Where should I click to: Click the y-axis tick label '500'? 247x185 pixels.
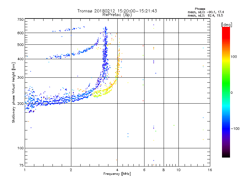click(20, 45)
